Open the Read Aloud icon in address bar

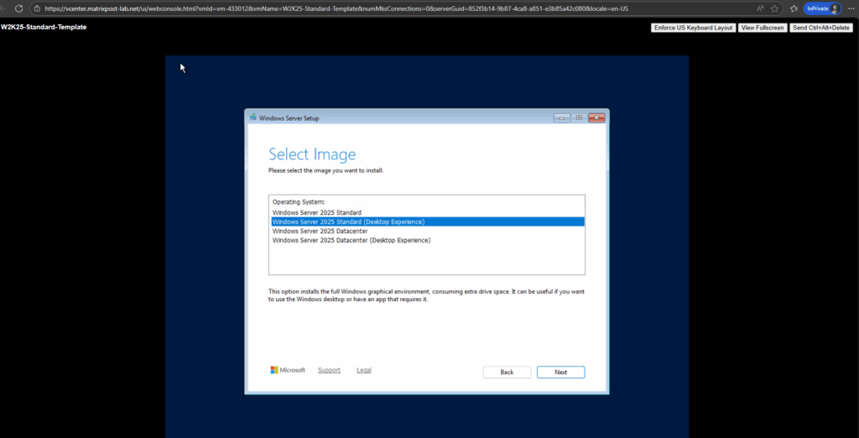click(x=760, y=8)
